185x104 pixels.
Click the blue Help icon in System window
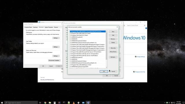coord(146,28)
